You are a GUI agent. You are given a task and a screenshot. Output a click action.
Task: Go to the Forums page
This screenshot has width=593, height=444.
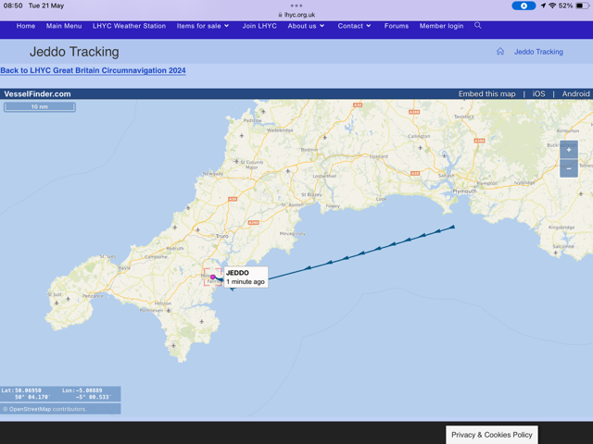(397, 26)
